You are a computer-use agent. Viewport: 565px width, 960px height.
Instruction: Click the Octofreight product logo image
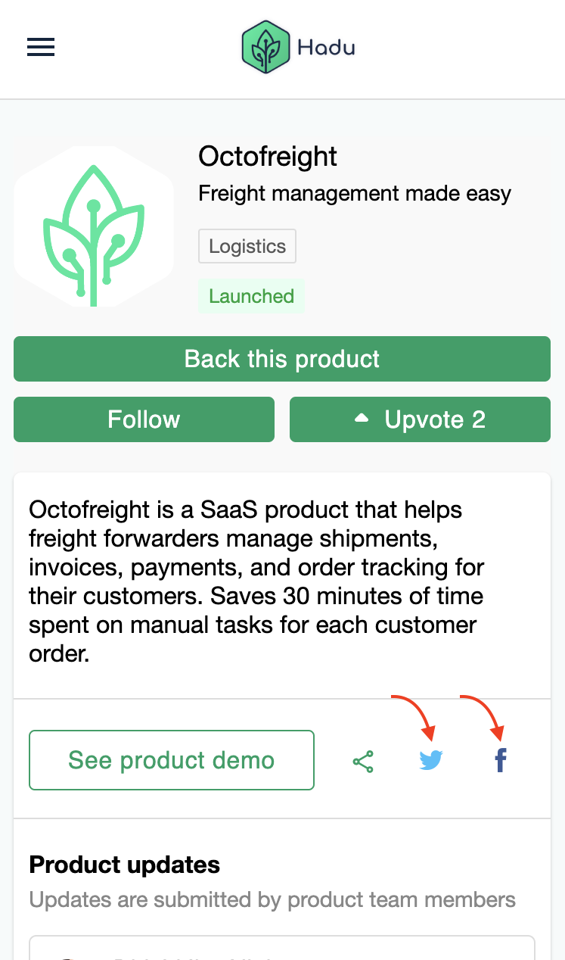pos(94,226)
